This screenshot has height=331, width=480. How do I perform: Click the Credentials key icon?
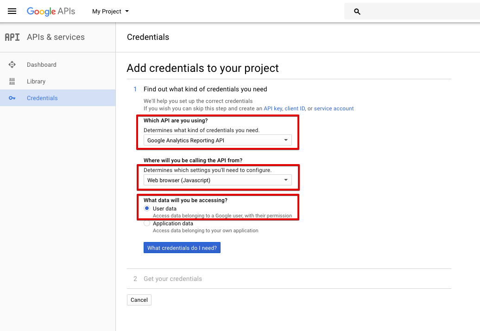point(12,98)
